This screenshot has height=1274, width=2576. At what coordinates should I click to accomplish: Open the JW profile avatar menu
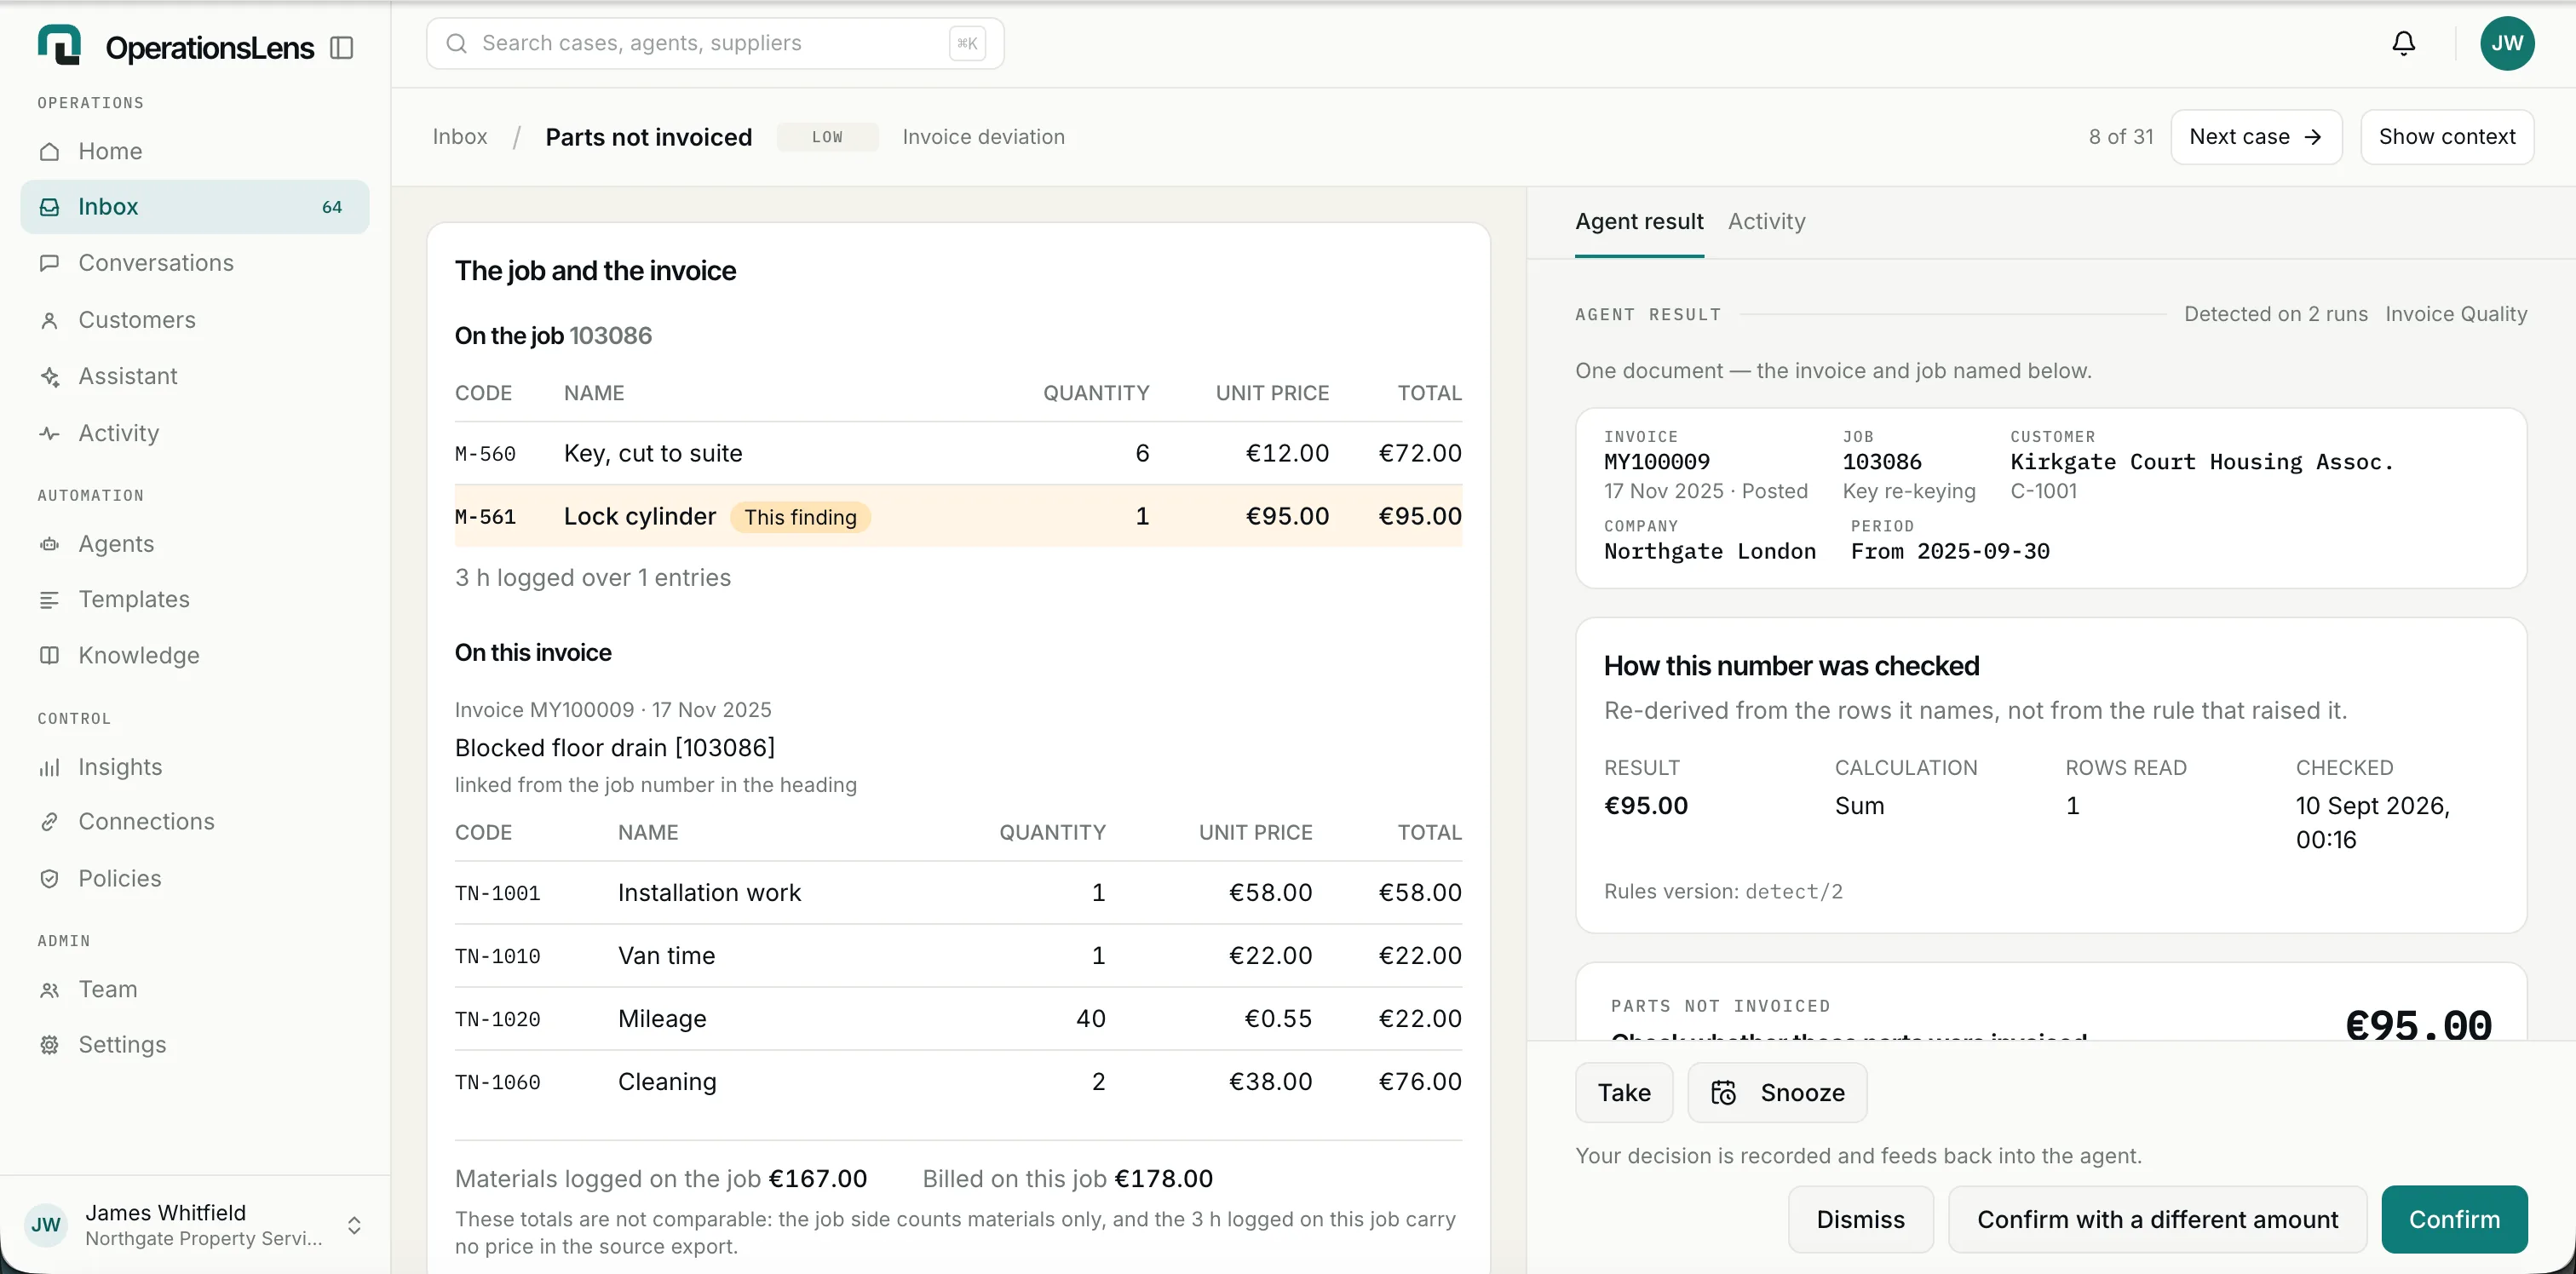pos(2506,43)
